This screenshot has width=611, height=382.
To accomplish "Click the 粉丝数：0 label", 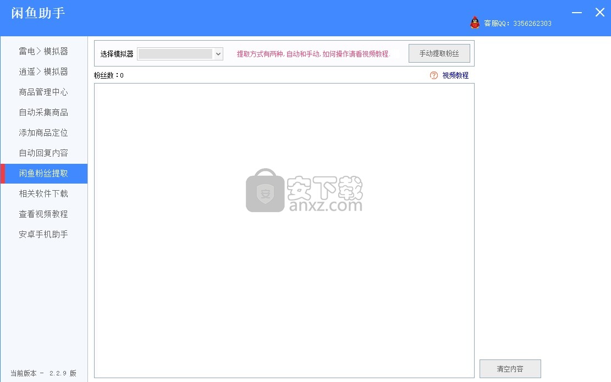I will coord(109,75).
